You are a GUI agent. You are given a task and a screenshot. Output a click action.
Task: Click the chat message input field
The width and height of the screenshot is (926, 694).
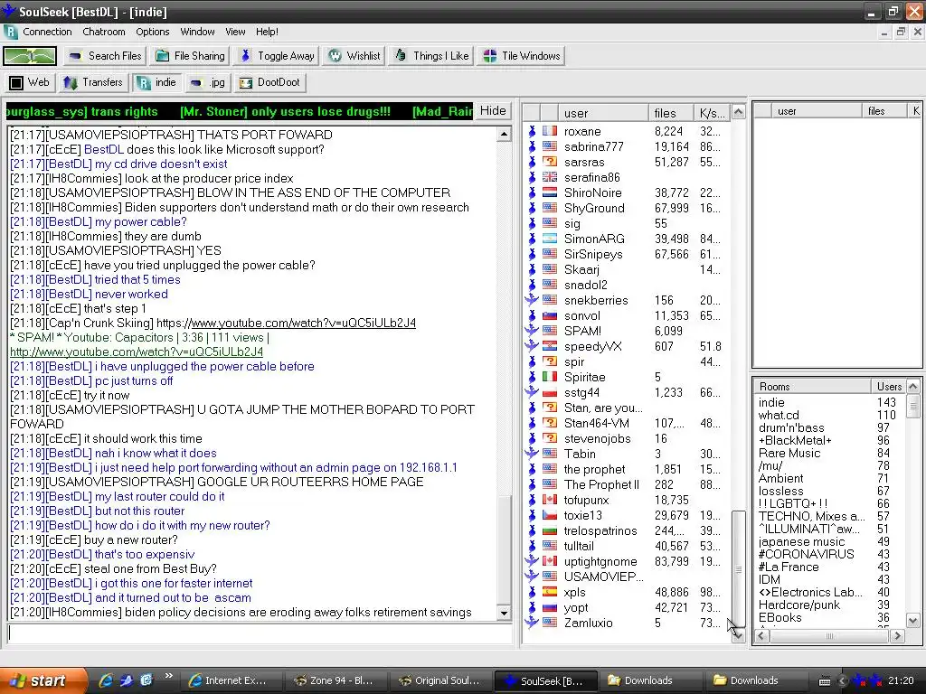[259, 633]
